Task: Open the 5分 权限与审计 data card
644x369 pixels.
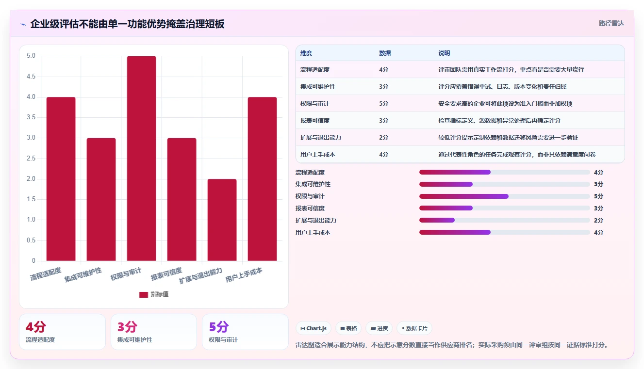Action: click(x=245, y=332)
